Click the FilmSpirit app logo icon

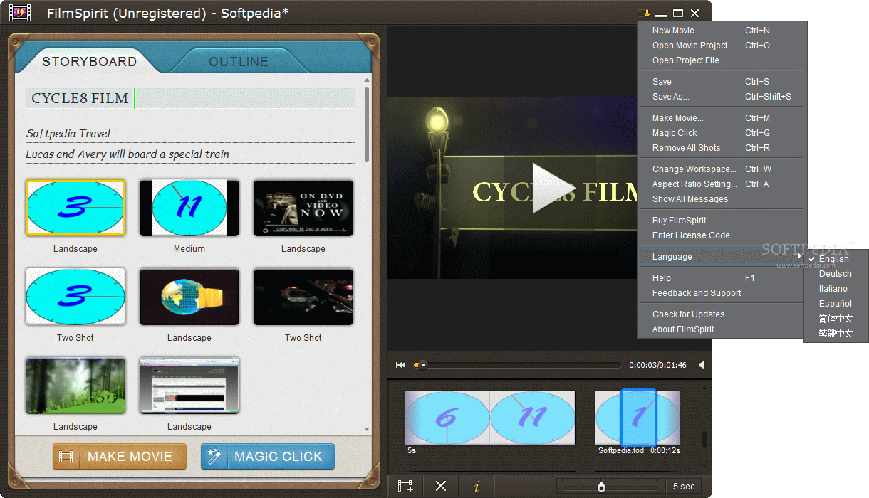[20, 12]
